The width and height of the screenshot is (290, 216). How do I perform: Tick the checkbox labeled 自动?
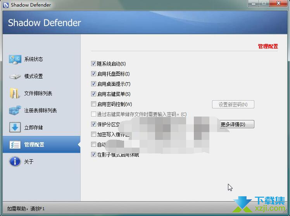coord(93,144)
